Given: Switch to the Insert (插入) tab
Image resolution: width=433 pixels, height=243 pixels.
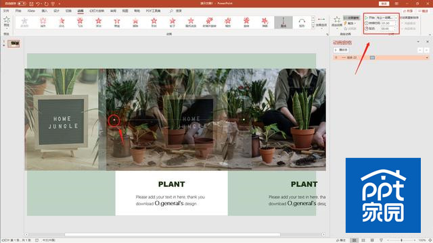Looking at the screenshot, I should 45,11.
